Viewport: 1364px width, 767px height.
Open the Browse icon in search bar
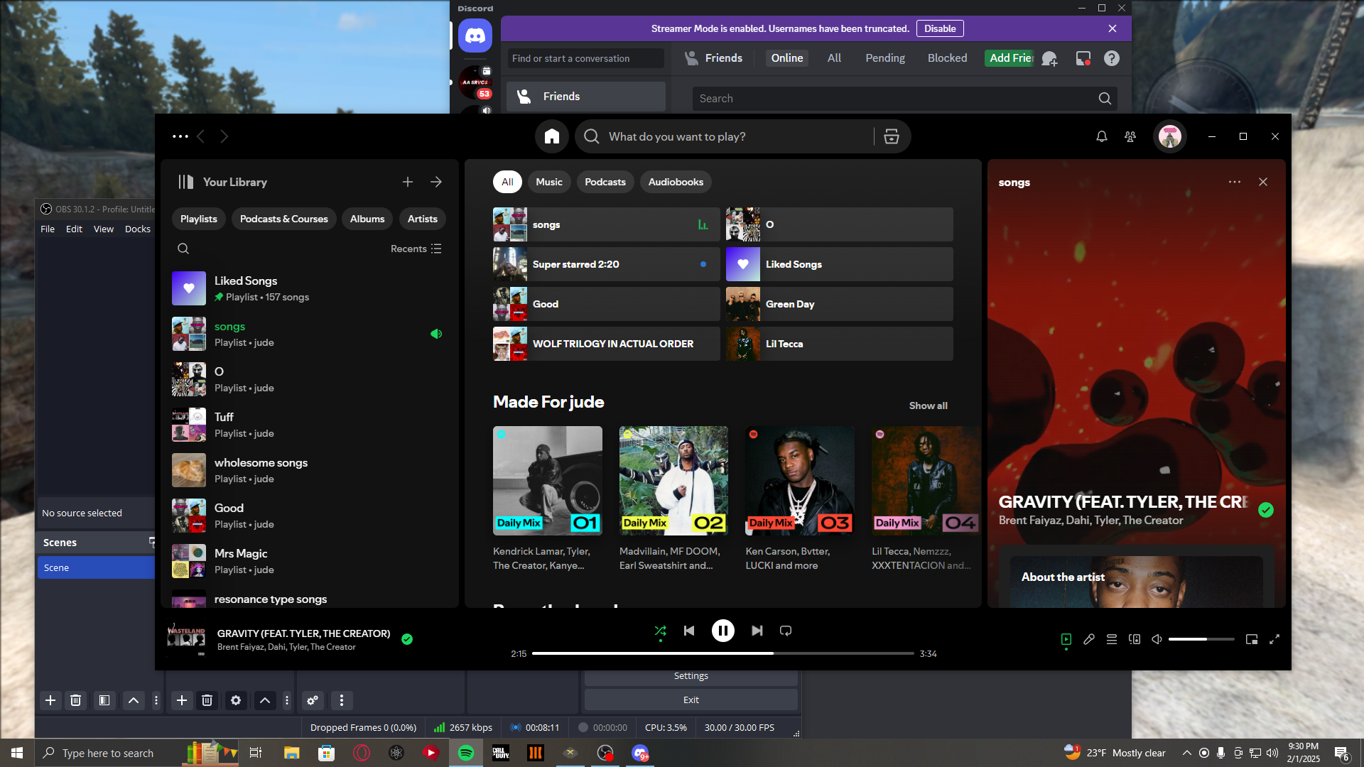tap(892, 136)
